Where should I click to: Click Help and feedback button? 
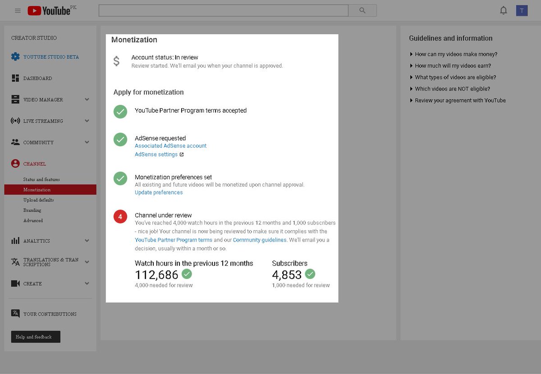(36, 337)
